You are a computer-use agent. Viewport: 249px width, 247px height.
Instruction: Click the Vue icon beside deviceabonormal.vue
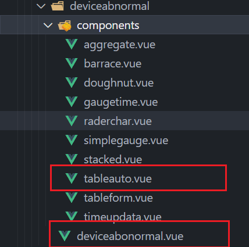click(x=65, y=236)
